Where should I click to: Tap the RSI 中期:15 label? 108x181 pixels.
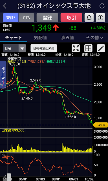point(7,157)
